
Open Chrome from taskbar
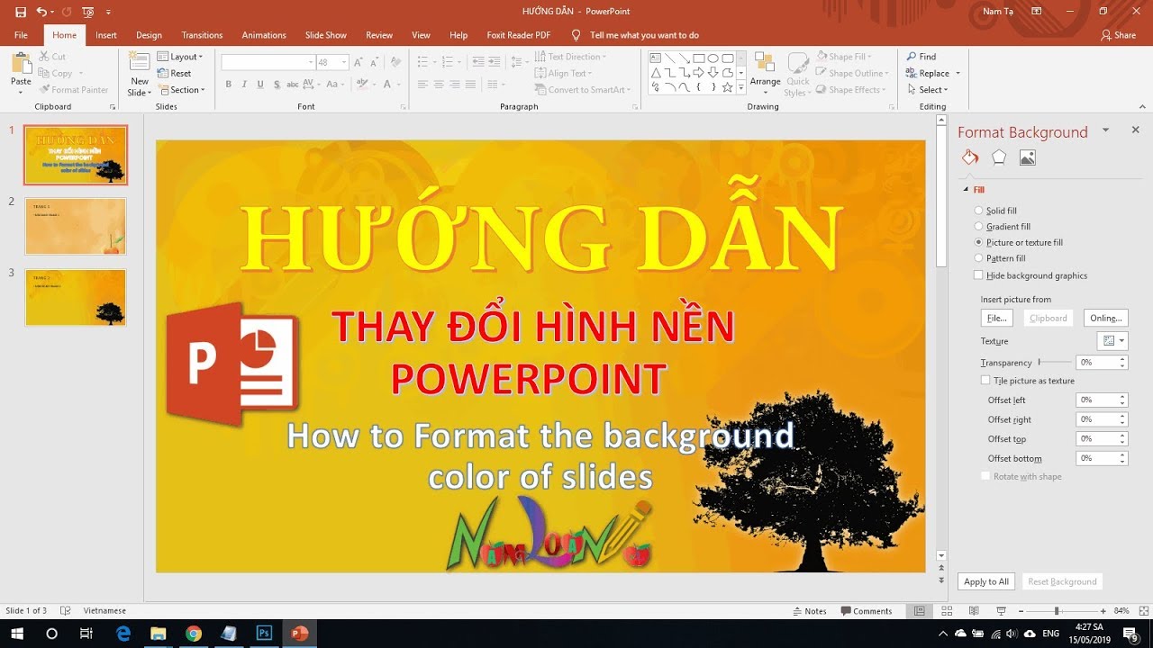(x=194, y=634)
